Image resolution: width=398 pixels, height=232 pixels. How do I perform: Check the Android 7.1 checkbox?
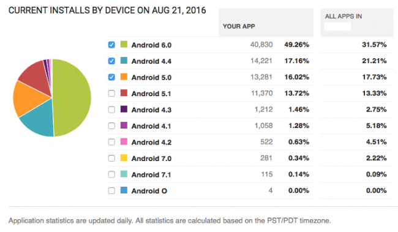click(x=111, y=174)
